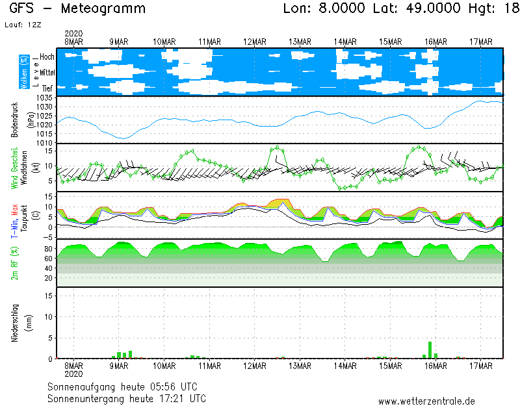This screenshot has width=520, height=406.
Task: Click the tallest precipitation bar before 16MAR
Action: [430, 350]
